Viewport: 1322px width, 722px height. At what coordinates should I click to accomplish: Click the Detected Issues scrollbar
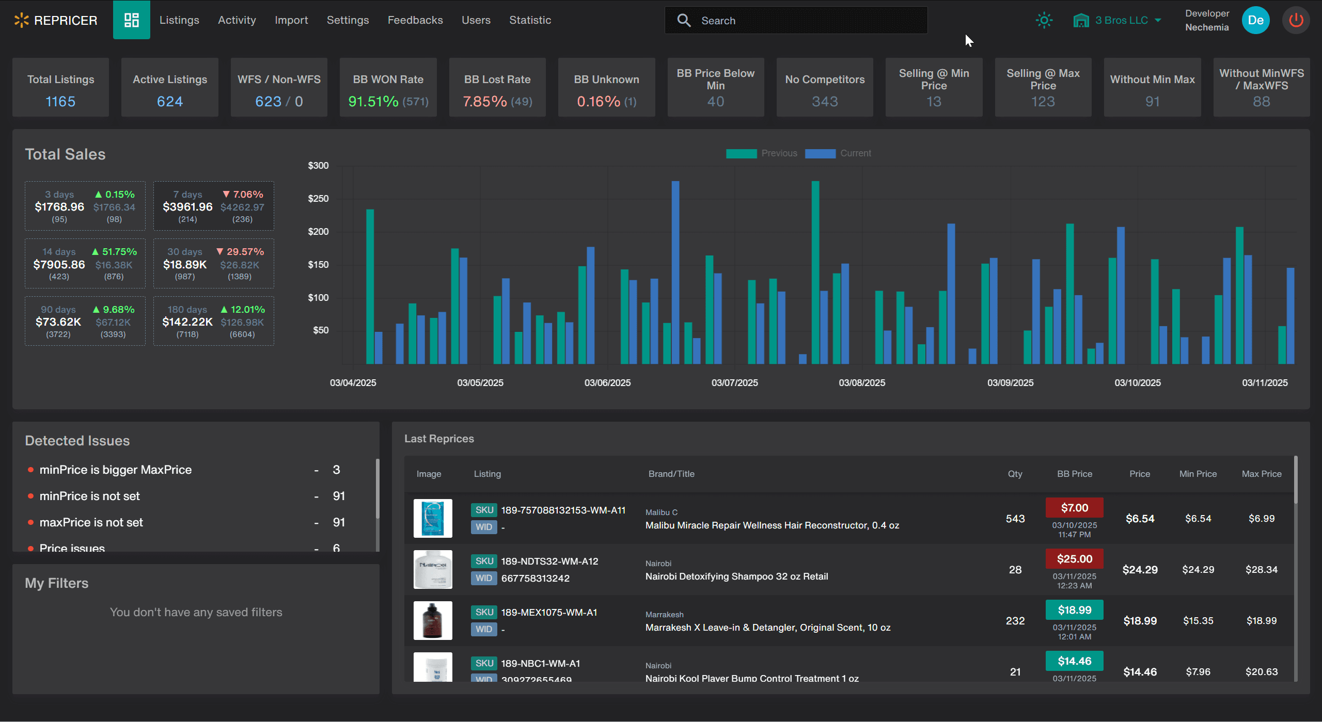377,489
